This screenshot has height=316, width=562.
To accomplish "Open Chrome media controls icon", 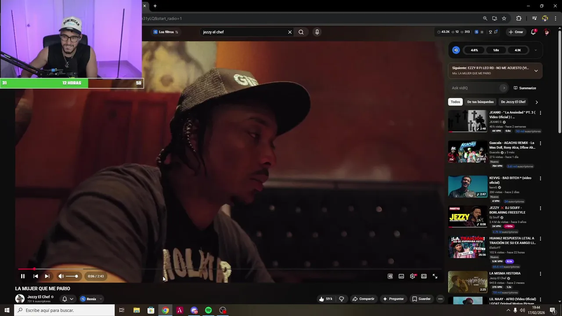I will (x=534, y=18).
